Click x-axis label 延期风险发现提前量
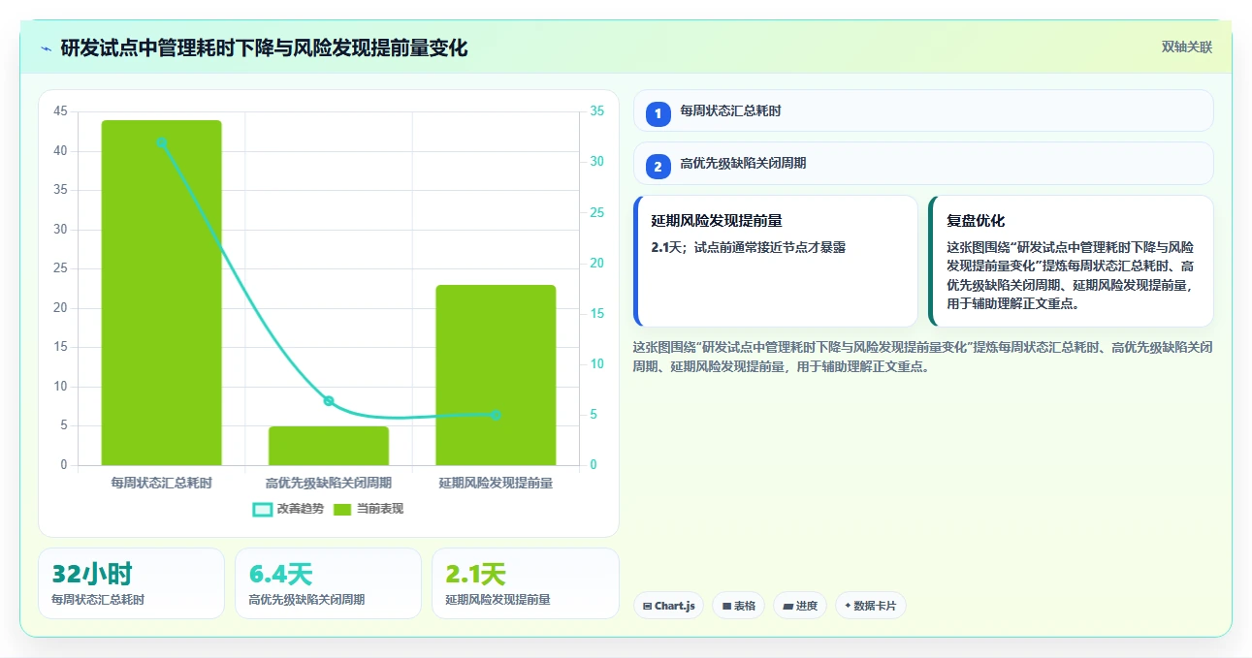Viewport: 1252px width, 658px height. point(496,483)
